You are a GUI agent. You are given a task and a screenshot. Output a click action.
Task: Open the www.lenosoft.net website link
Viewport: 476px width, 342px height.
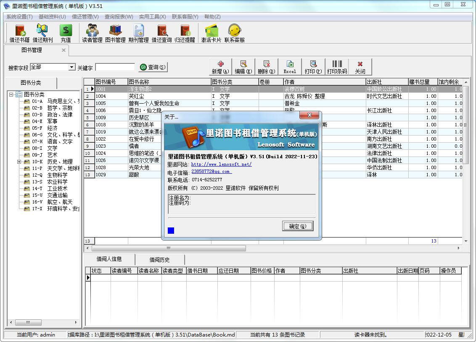pyautogui.click(x=221, y=164)
